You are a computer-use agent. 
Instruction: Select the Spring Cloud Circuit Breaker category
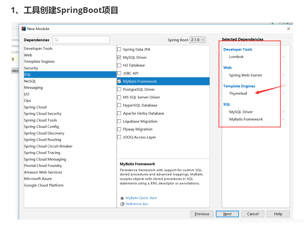click(70, 146)
